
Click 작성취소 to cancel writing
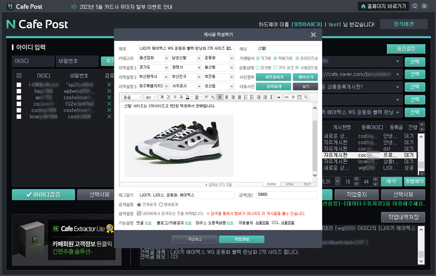[194, 239]
